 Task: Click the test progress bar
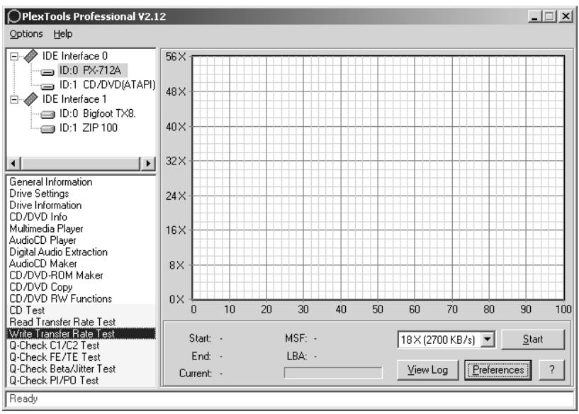pos(333,373)
